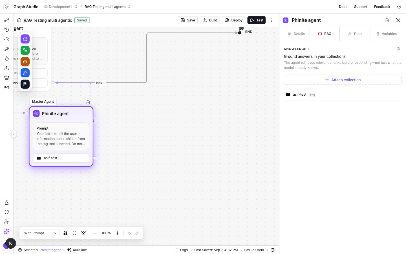Open the purple sparkles Aura icon
The width and height of the screenshot is (406, 254).
click(x=7, y=231)
